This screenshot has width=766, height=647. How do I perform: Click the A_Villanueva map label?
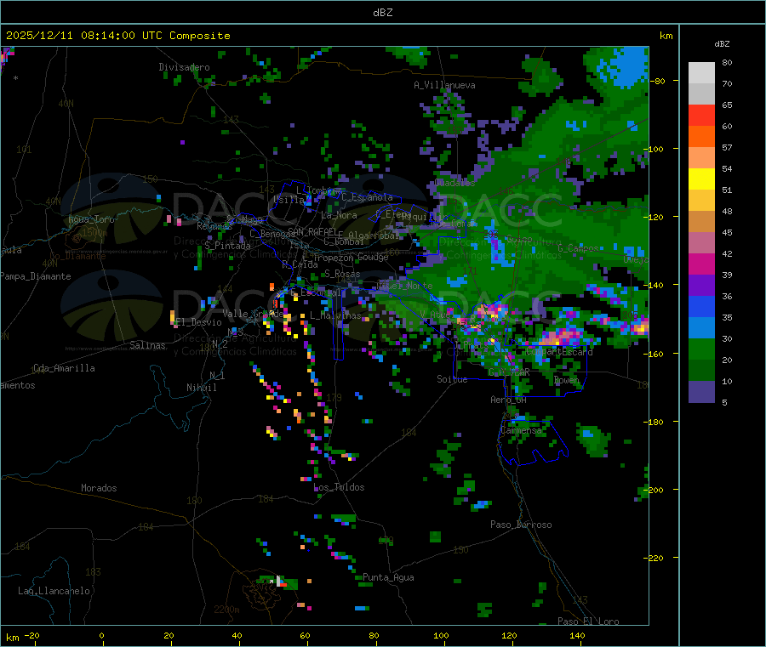click(x=444, y=85)
